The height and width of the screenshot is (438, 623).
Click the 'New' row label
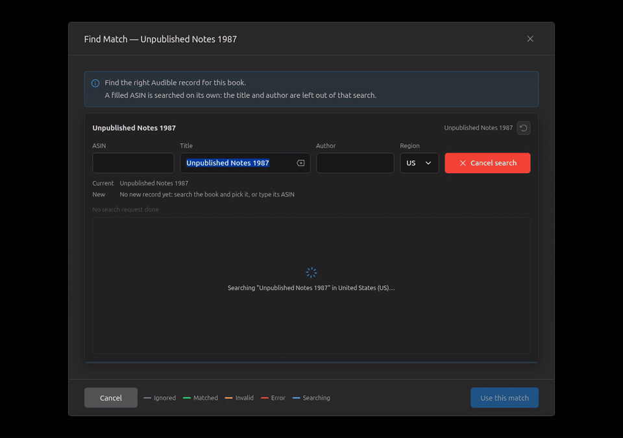coord(99,195)
